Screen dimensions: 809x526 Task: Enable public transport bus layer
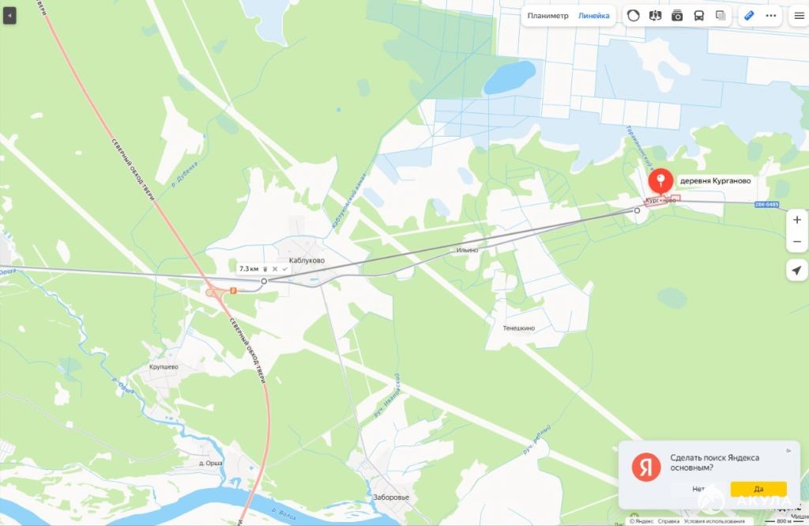point(698,16)
